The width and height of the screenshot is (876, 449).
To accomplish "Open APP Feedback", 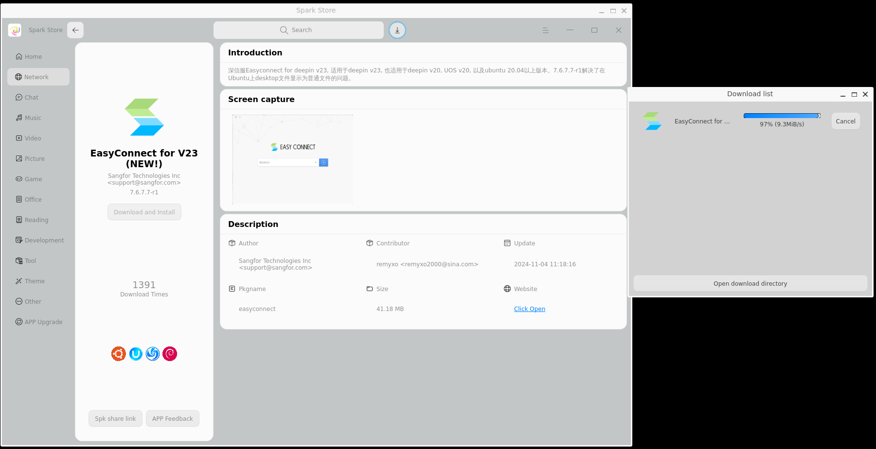I will point(173,418).
